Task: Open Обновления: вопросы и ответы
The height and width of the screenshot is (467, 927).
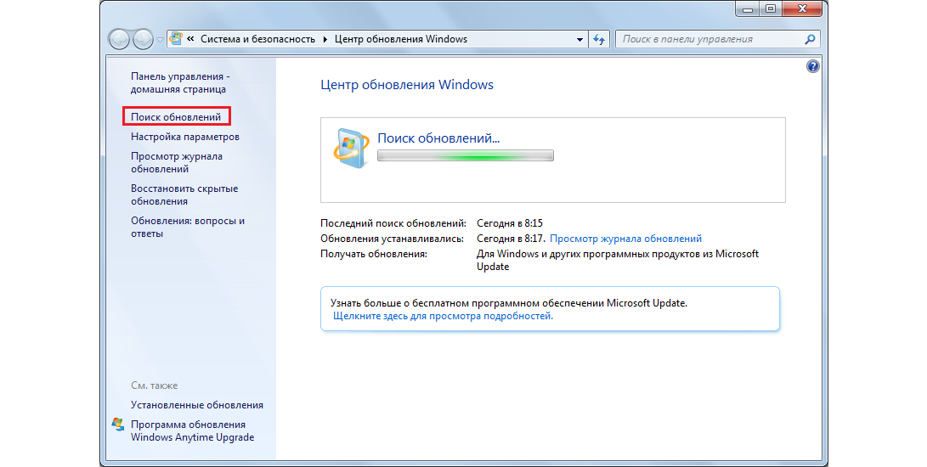Action: click(x=188, y=227)
